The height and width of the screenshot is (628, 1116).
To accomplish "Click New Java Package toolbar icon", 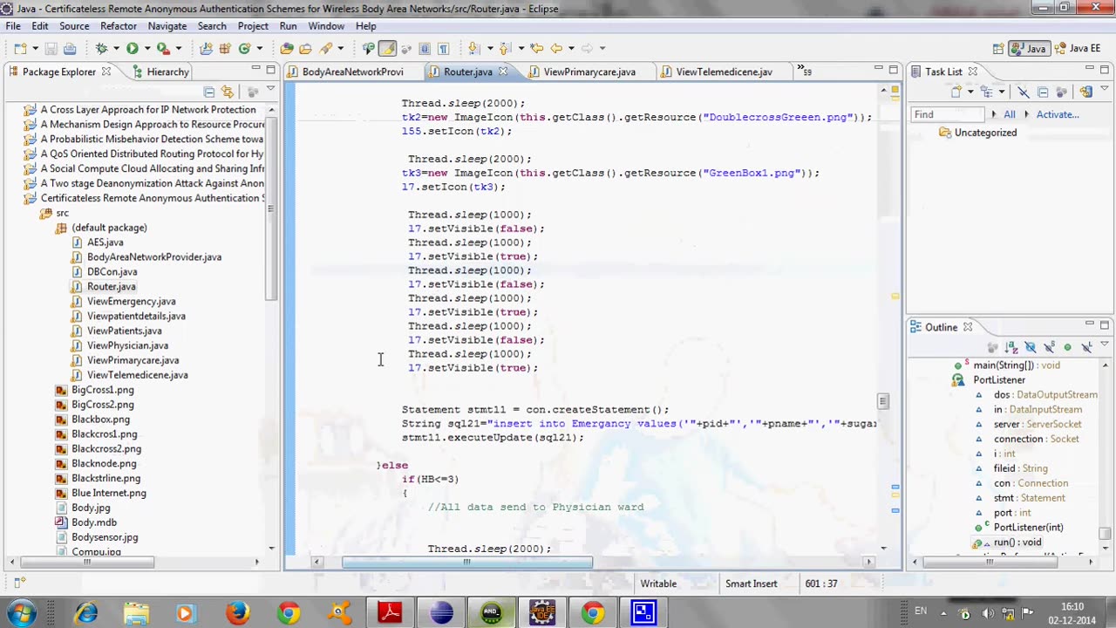I will pos(225,49).
